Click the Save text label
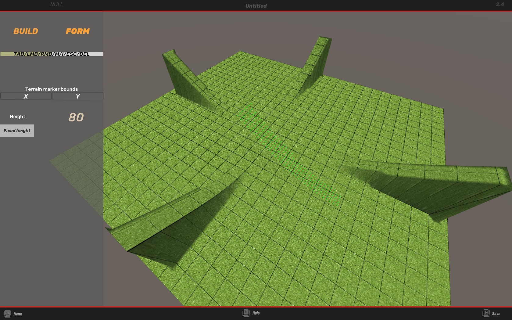Viewport: 512px width, 320px height. 496,314
